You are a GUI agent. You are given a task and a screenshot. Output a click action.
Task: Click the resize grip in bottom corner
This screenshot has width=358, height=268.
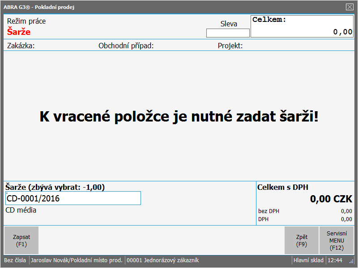(x=351, y=262)
